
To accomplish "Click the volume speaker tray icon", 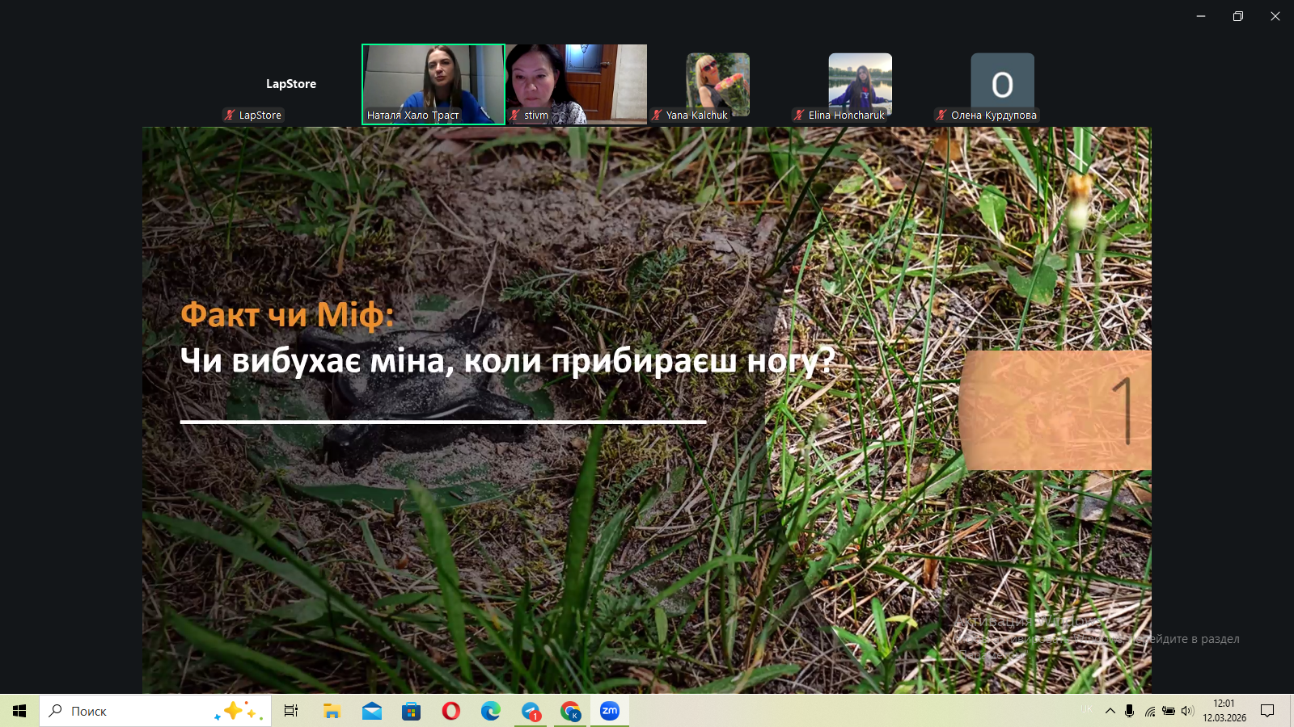I will (x=1187, y=711).
